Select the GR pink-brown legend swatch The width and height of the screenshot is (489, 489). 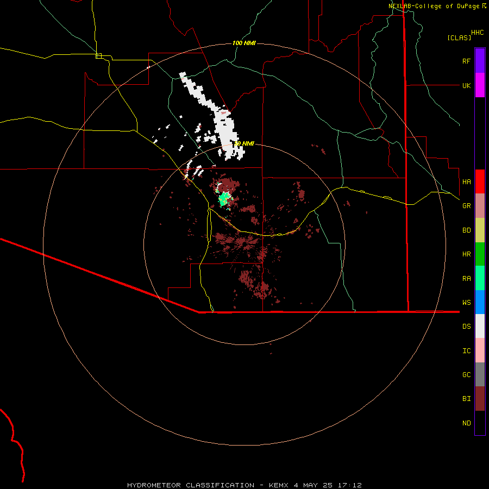[480, 206]
